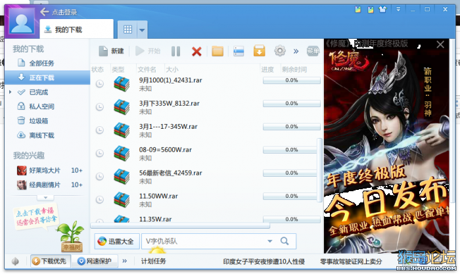Select file 11.50WW.rar
The image size is (460, 274).
click(x=158, y=196)
